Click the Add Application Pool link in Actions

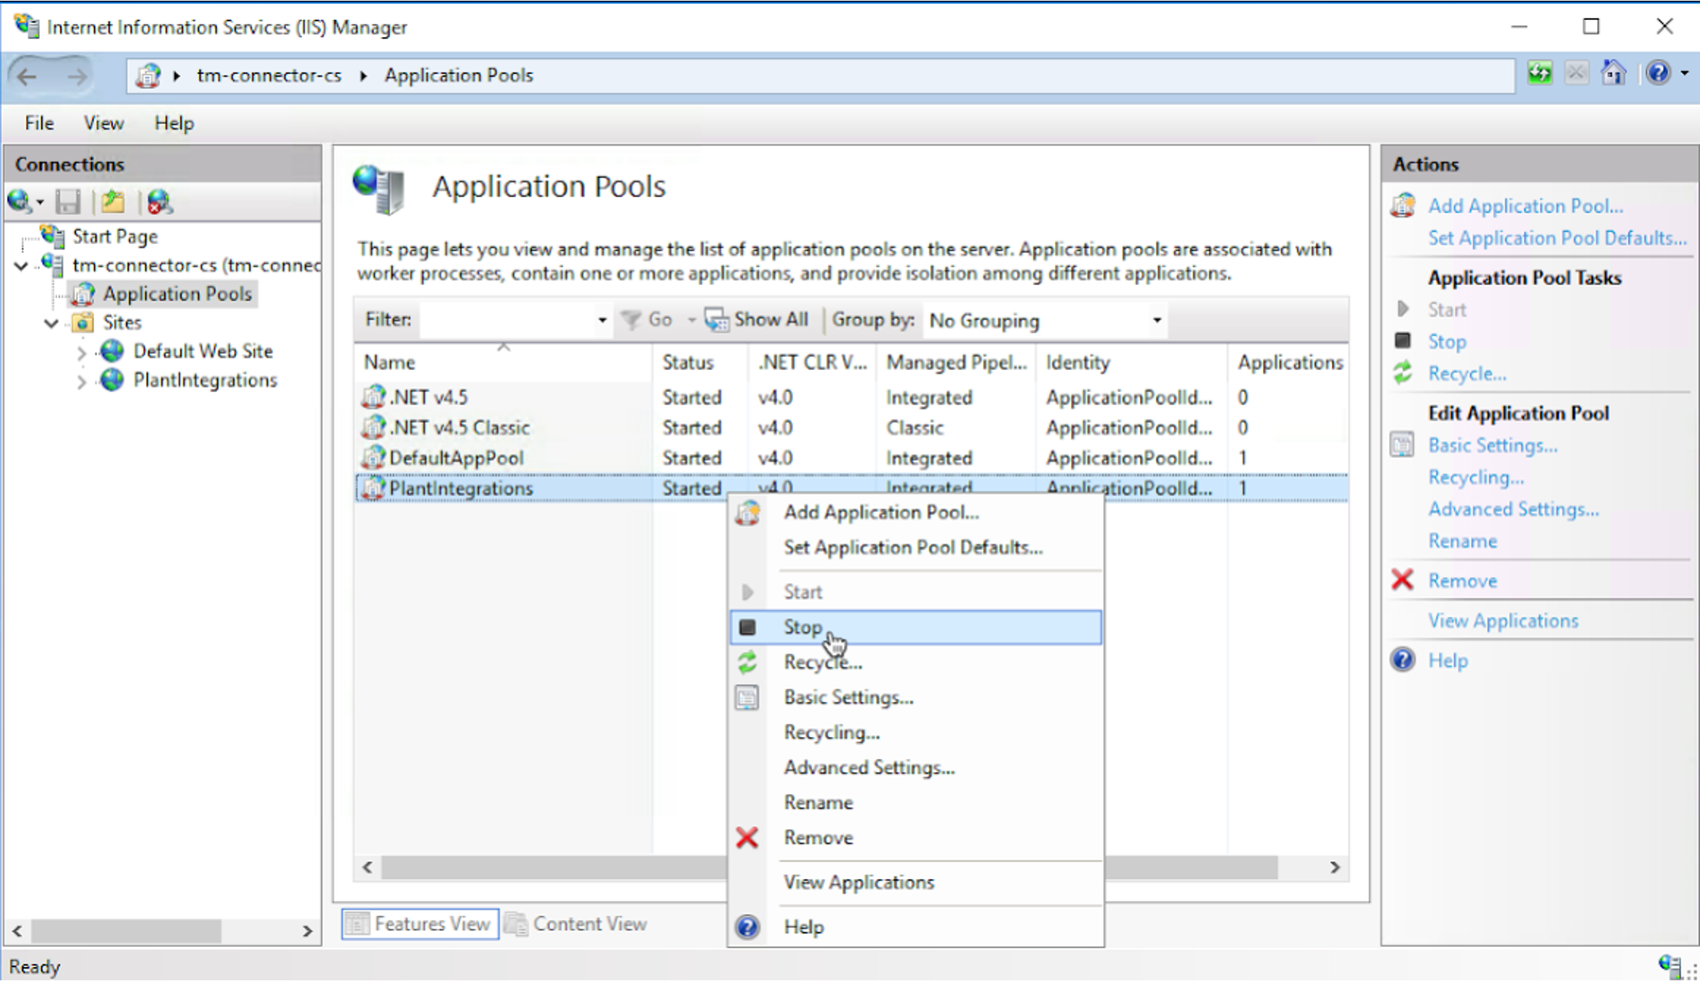pos(1525,206)
